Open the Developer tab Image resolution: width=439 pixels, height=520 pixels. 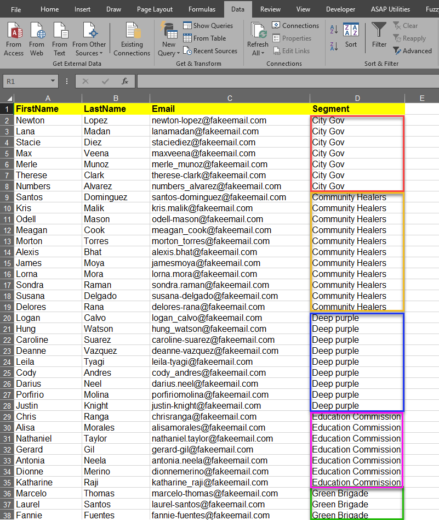[340, 9]
